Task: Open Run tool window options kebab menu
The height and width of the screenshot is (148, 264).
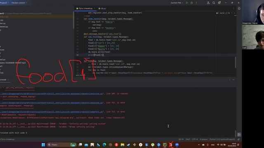Action: click(230, 80)
